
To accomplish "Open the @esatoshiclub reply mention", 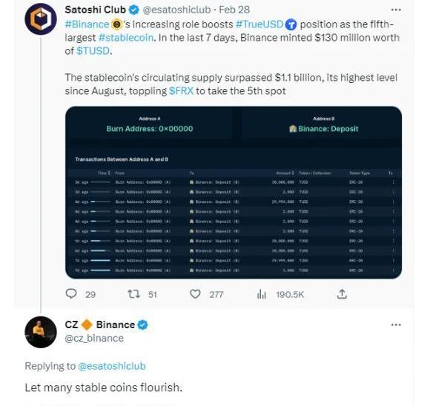I will point(112,366).
